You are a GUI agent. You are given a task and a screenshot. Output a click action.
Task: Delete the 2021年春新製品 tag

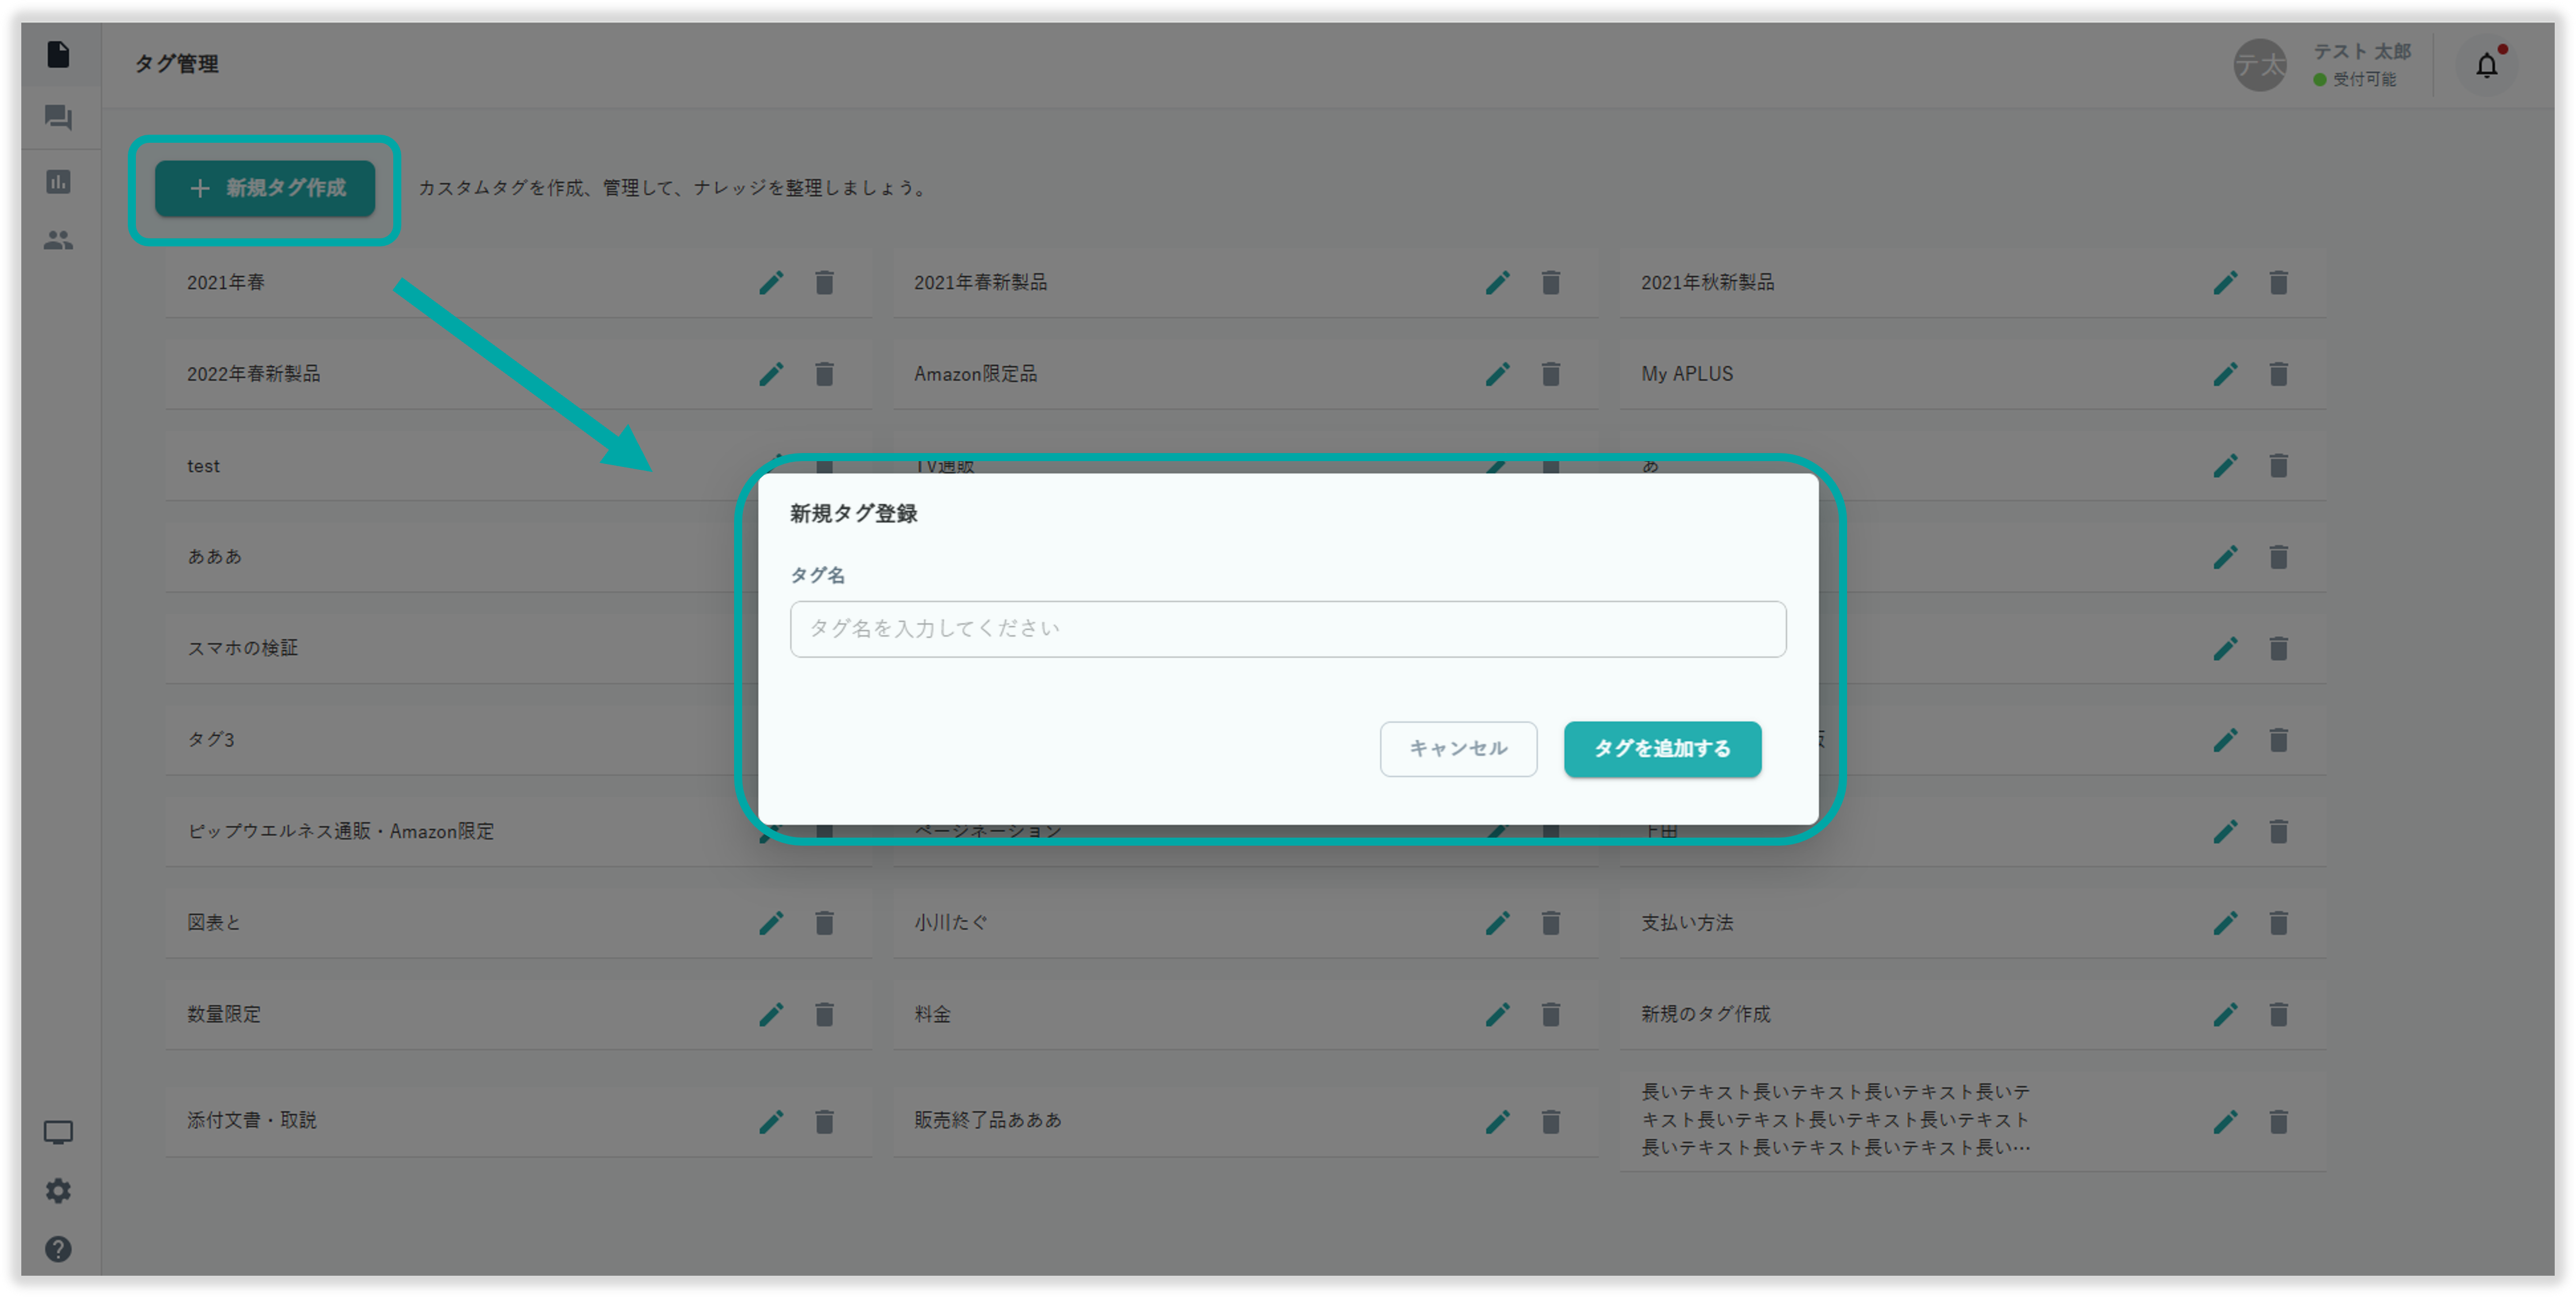coord(1550,283)
